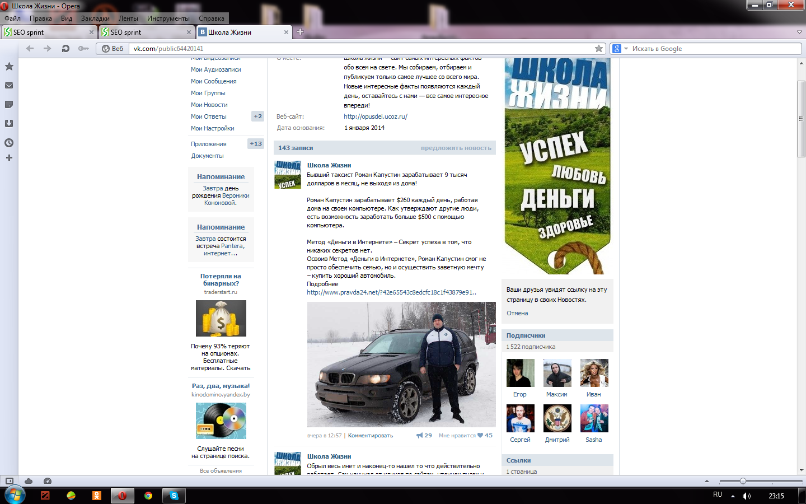Open the Downloads panel in sidebar
806x504 pixels.
(9, 124)
